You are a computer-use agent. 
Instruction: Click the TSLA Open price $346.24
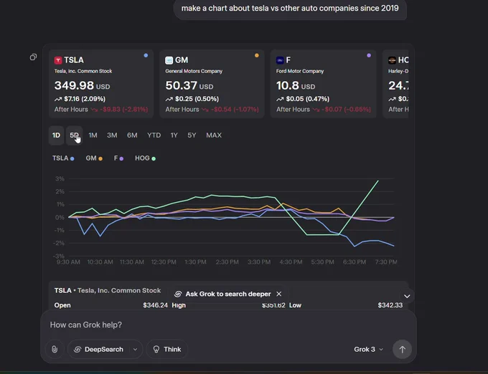point(155,305)
